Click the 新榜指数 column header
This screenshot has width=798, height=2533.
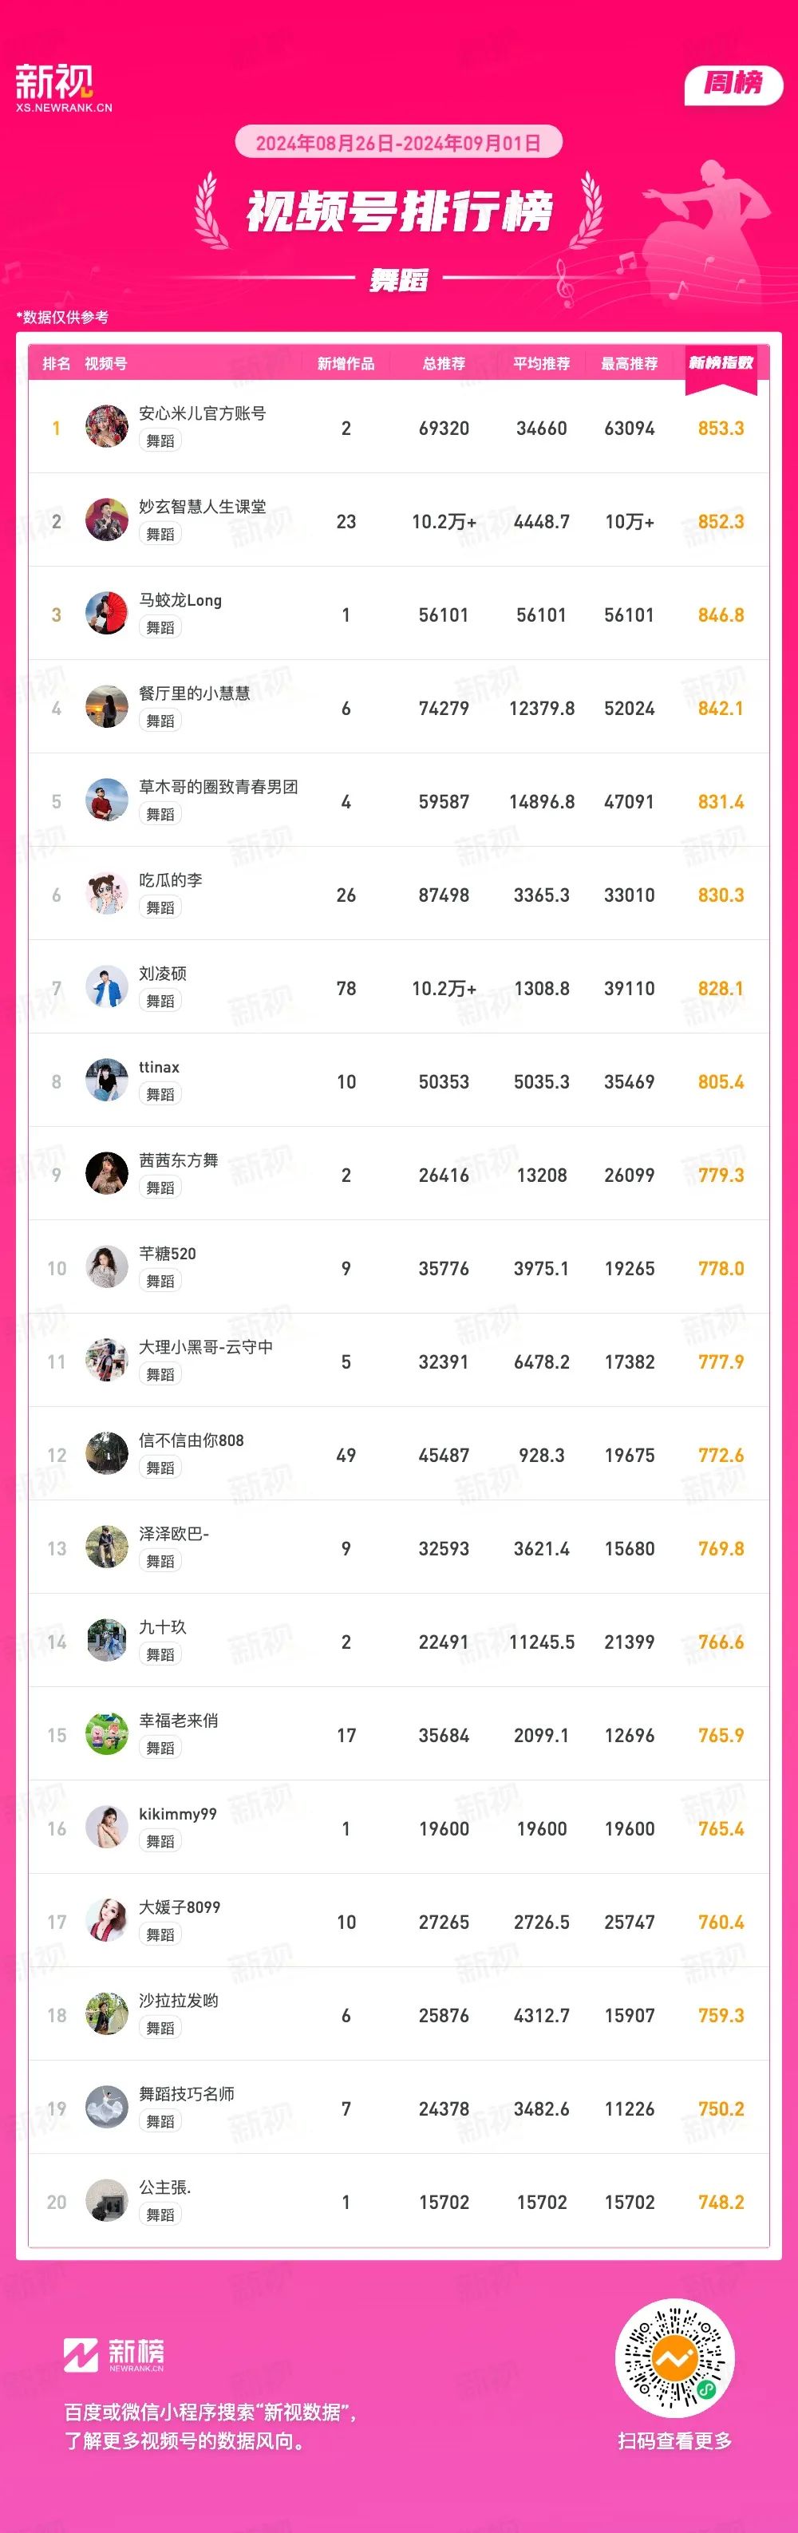click(x=721, y=363)
